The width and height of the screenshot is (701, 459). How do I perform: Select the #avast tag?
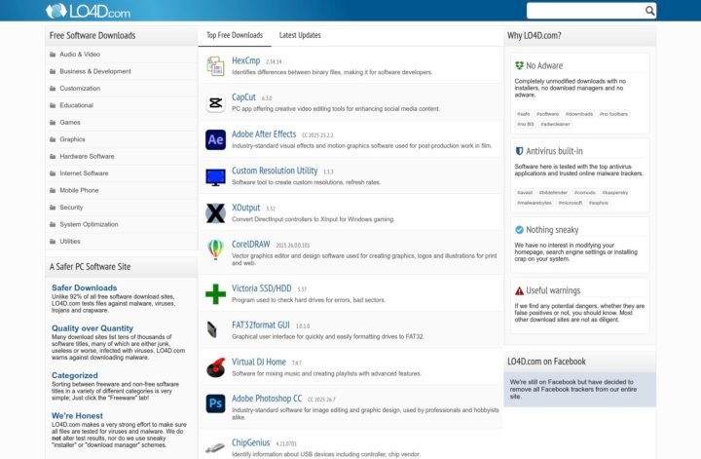[525, 192]
